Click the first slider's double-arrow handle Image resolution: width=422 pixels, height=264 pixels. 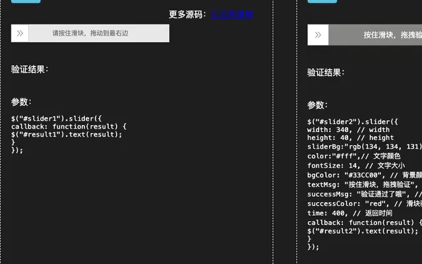click(20, 34)
